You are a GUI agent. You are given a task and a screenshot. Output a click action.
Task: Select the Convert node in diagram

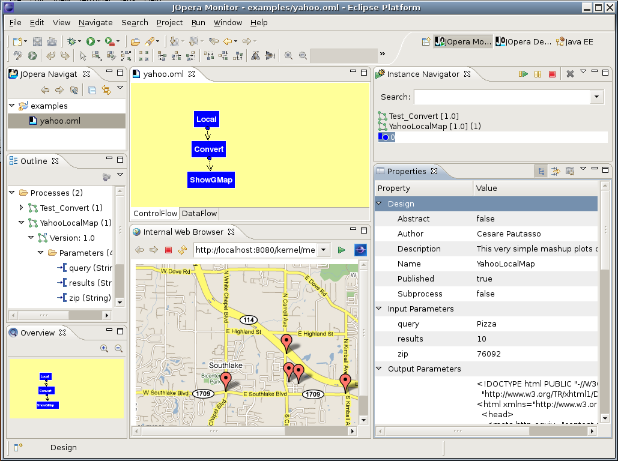[x=209, y=149]
